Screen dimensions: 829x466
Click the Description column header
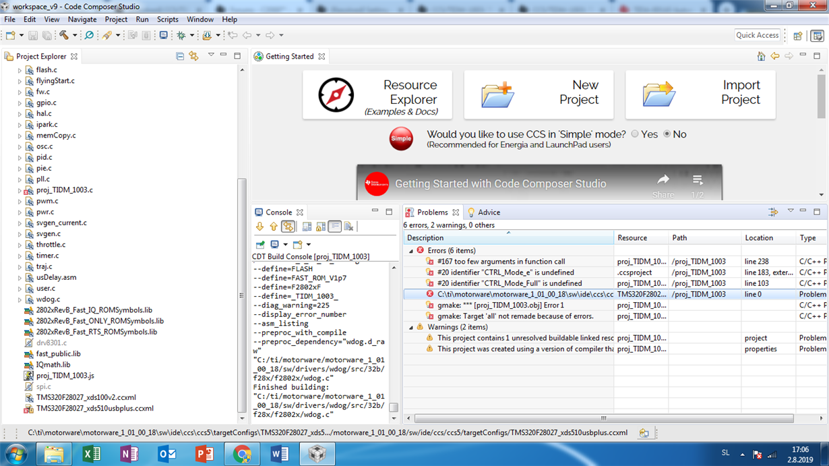pos(509,238)
